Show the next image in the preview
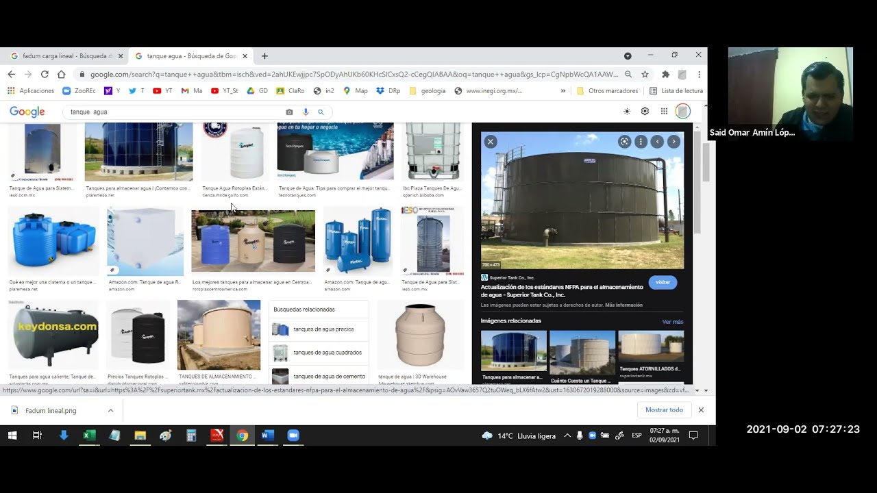877x493 pixels. 674,142
